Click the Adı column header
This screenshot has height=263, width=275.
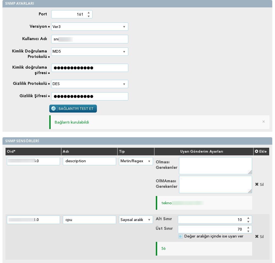click(89, 152)
